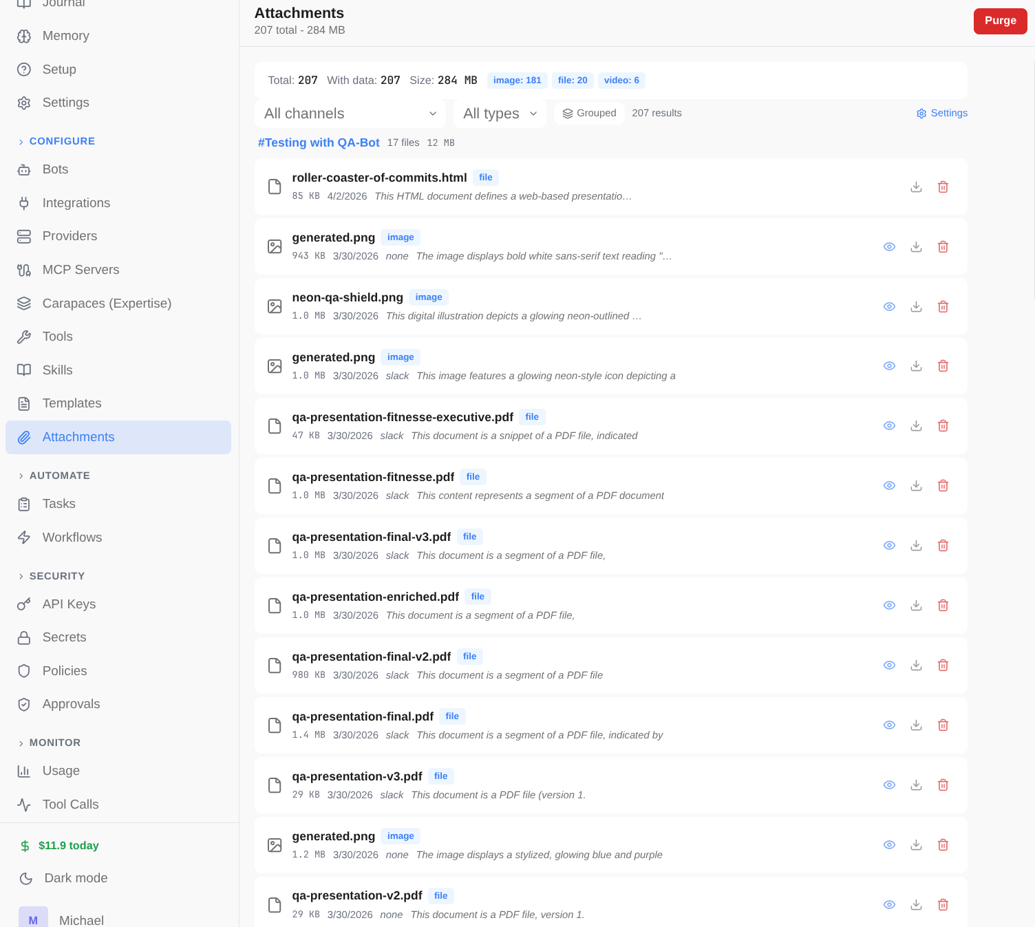Screen dimensions: 1035x927
Task: Click the red Purge button
Action: tap(1000, 21)
